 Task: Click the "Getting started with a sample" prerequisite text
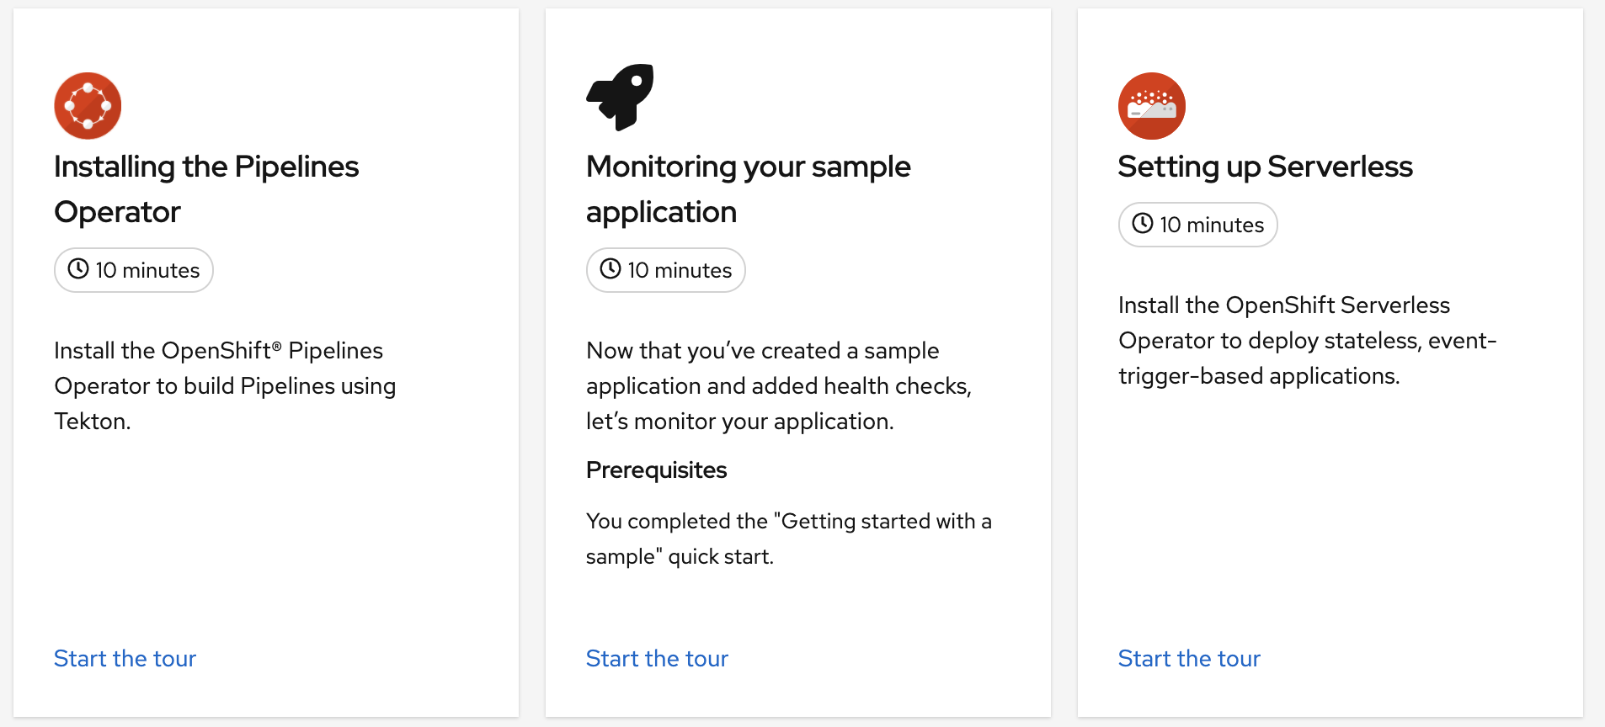[x=788, y=539]
